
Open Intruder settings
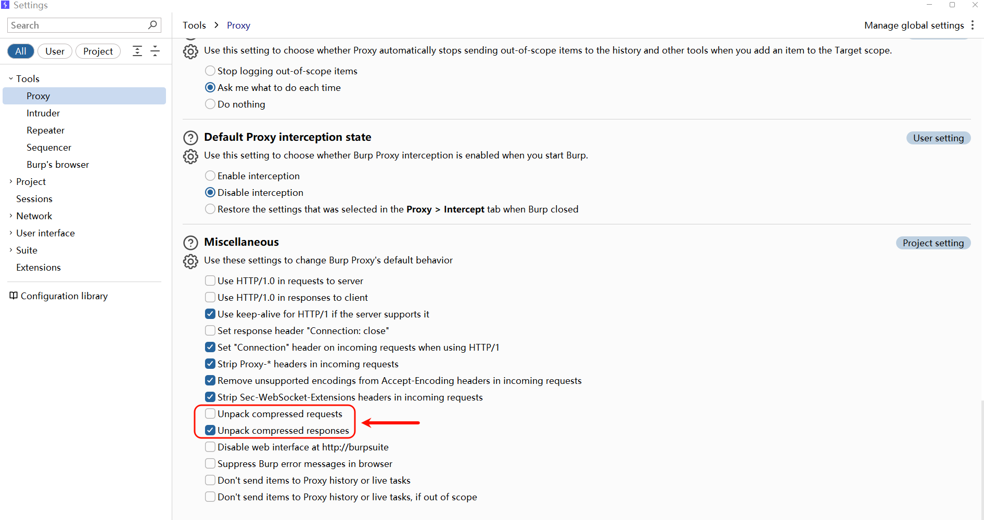43,113
